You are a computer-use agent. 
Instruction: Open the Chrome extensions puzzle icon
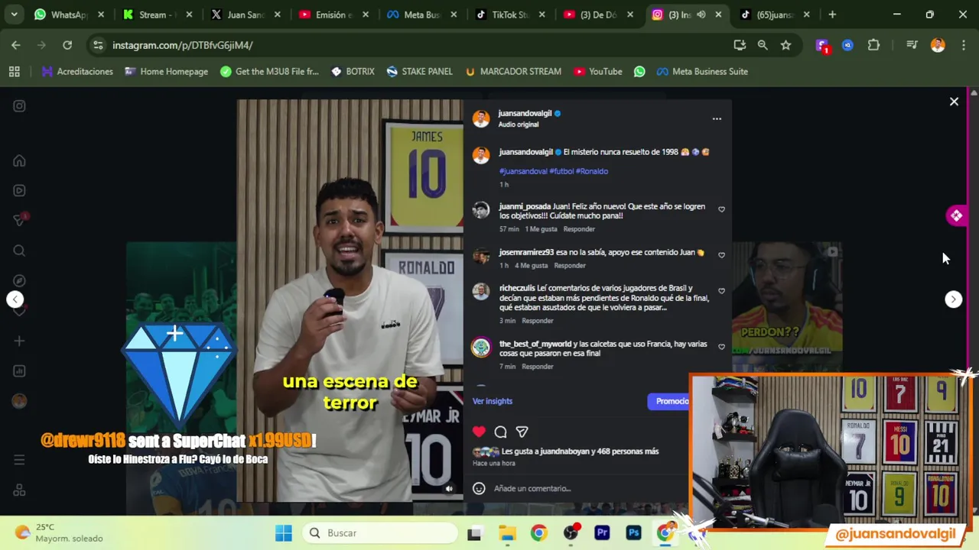click(873, 45)
